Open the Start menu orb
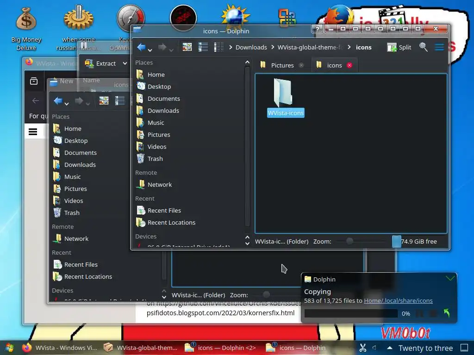This screenshot has width=474, height=355. [9, 348]
